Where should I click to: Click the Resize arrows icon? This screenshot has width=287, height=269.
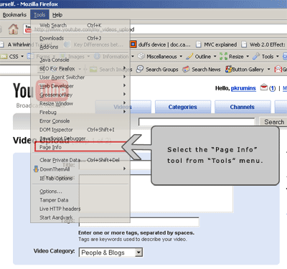[x=223, y=57]
